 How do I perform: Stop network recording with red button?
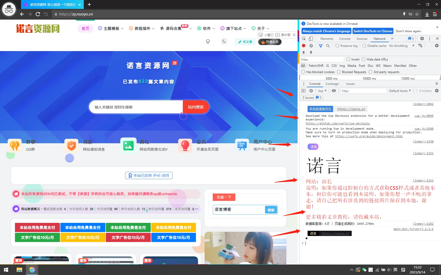pos(304,46)
